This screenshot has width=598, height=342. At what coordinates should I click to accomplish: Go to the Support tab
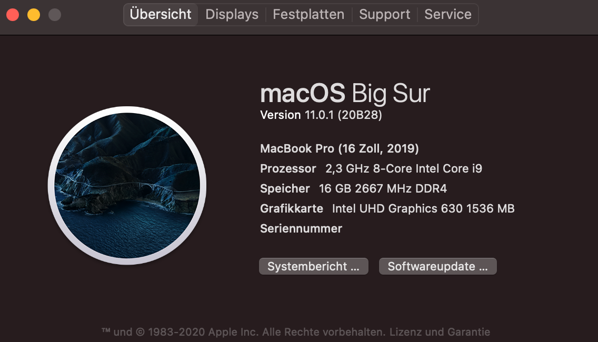(384, 15)
